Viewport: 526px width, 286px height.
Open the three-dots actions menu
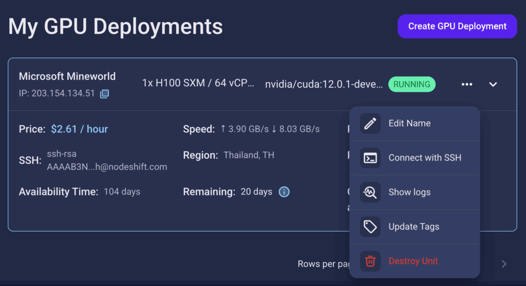click(466, 84)
